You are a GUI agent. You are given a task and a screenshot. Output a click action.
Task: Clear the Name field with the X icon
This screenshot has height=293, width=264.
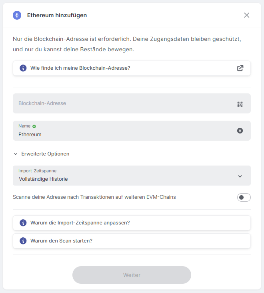point(240,131)
